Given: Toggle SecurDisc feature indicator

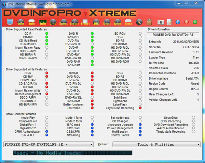Looking at the screenshot, I should click(193, 117).
